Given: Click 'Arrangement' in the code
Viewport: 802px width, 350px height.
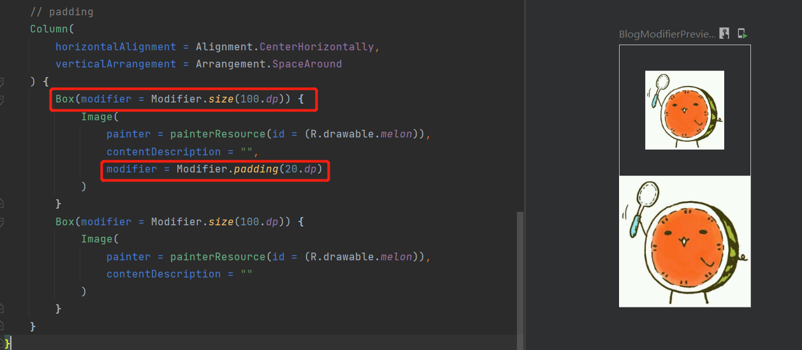Looking at the screenshot, I should coord(231,64).
